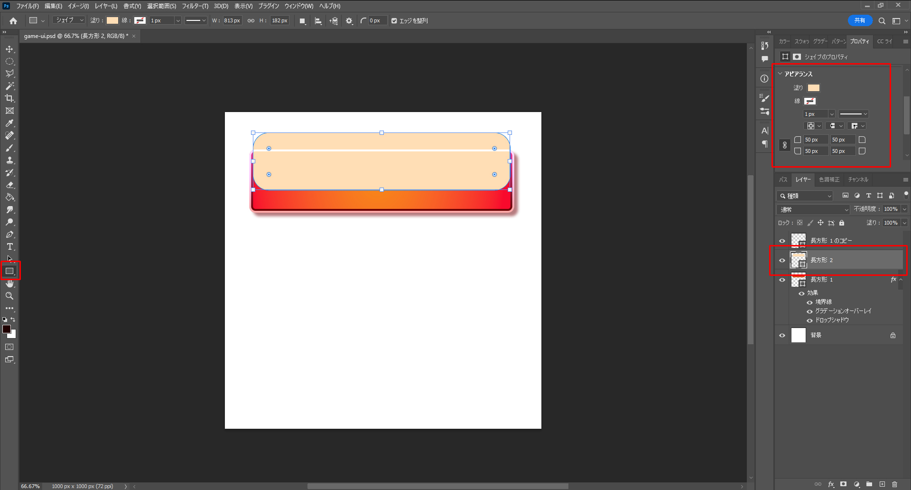
Task: Open the フィルター menu
Action: (x=195, y=6)
